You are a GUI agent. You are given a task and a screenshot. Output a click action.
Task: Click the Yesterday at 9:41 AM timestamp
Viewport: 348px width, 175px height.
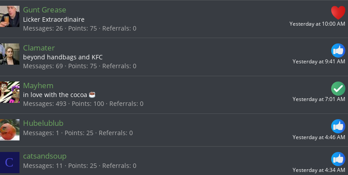(x=319, y=62)
